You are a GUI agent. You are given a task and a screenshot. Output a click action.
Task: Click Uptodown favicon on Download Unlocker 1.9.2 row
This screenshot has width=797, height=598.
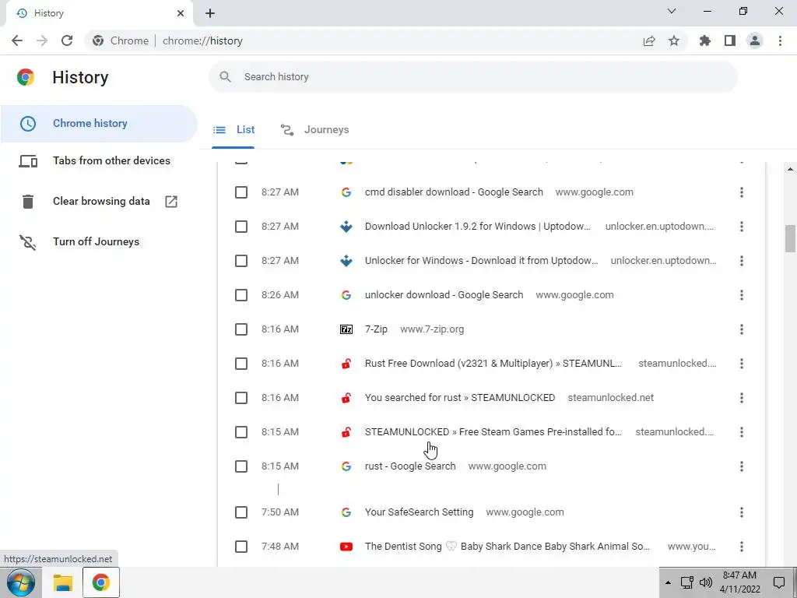click(x=346, y=227)
